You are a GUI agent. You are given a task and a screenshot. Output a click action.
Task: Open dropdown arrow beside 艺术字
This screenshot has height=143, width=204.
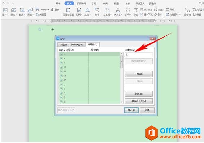[122, 15]
